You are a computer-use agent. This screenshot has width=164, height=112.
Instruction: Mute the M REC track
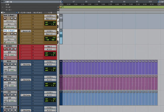pyautogui.click(x=15, y=49)
